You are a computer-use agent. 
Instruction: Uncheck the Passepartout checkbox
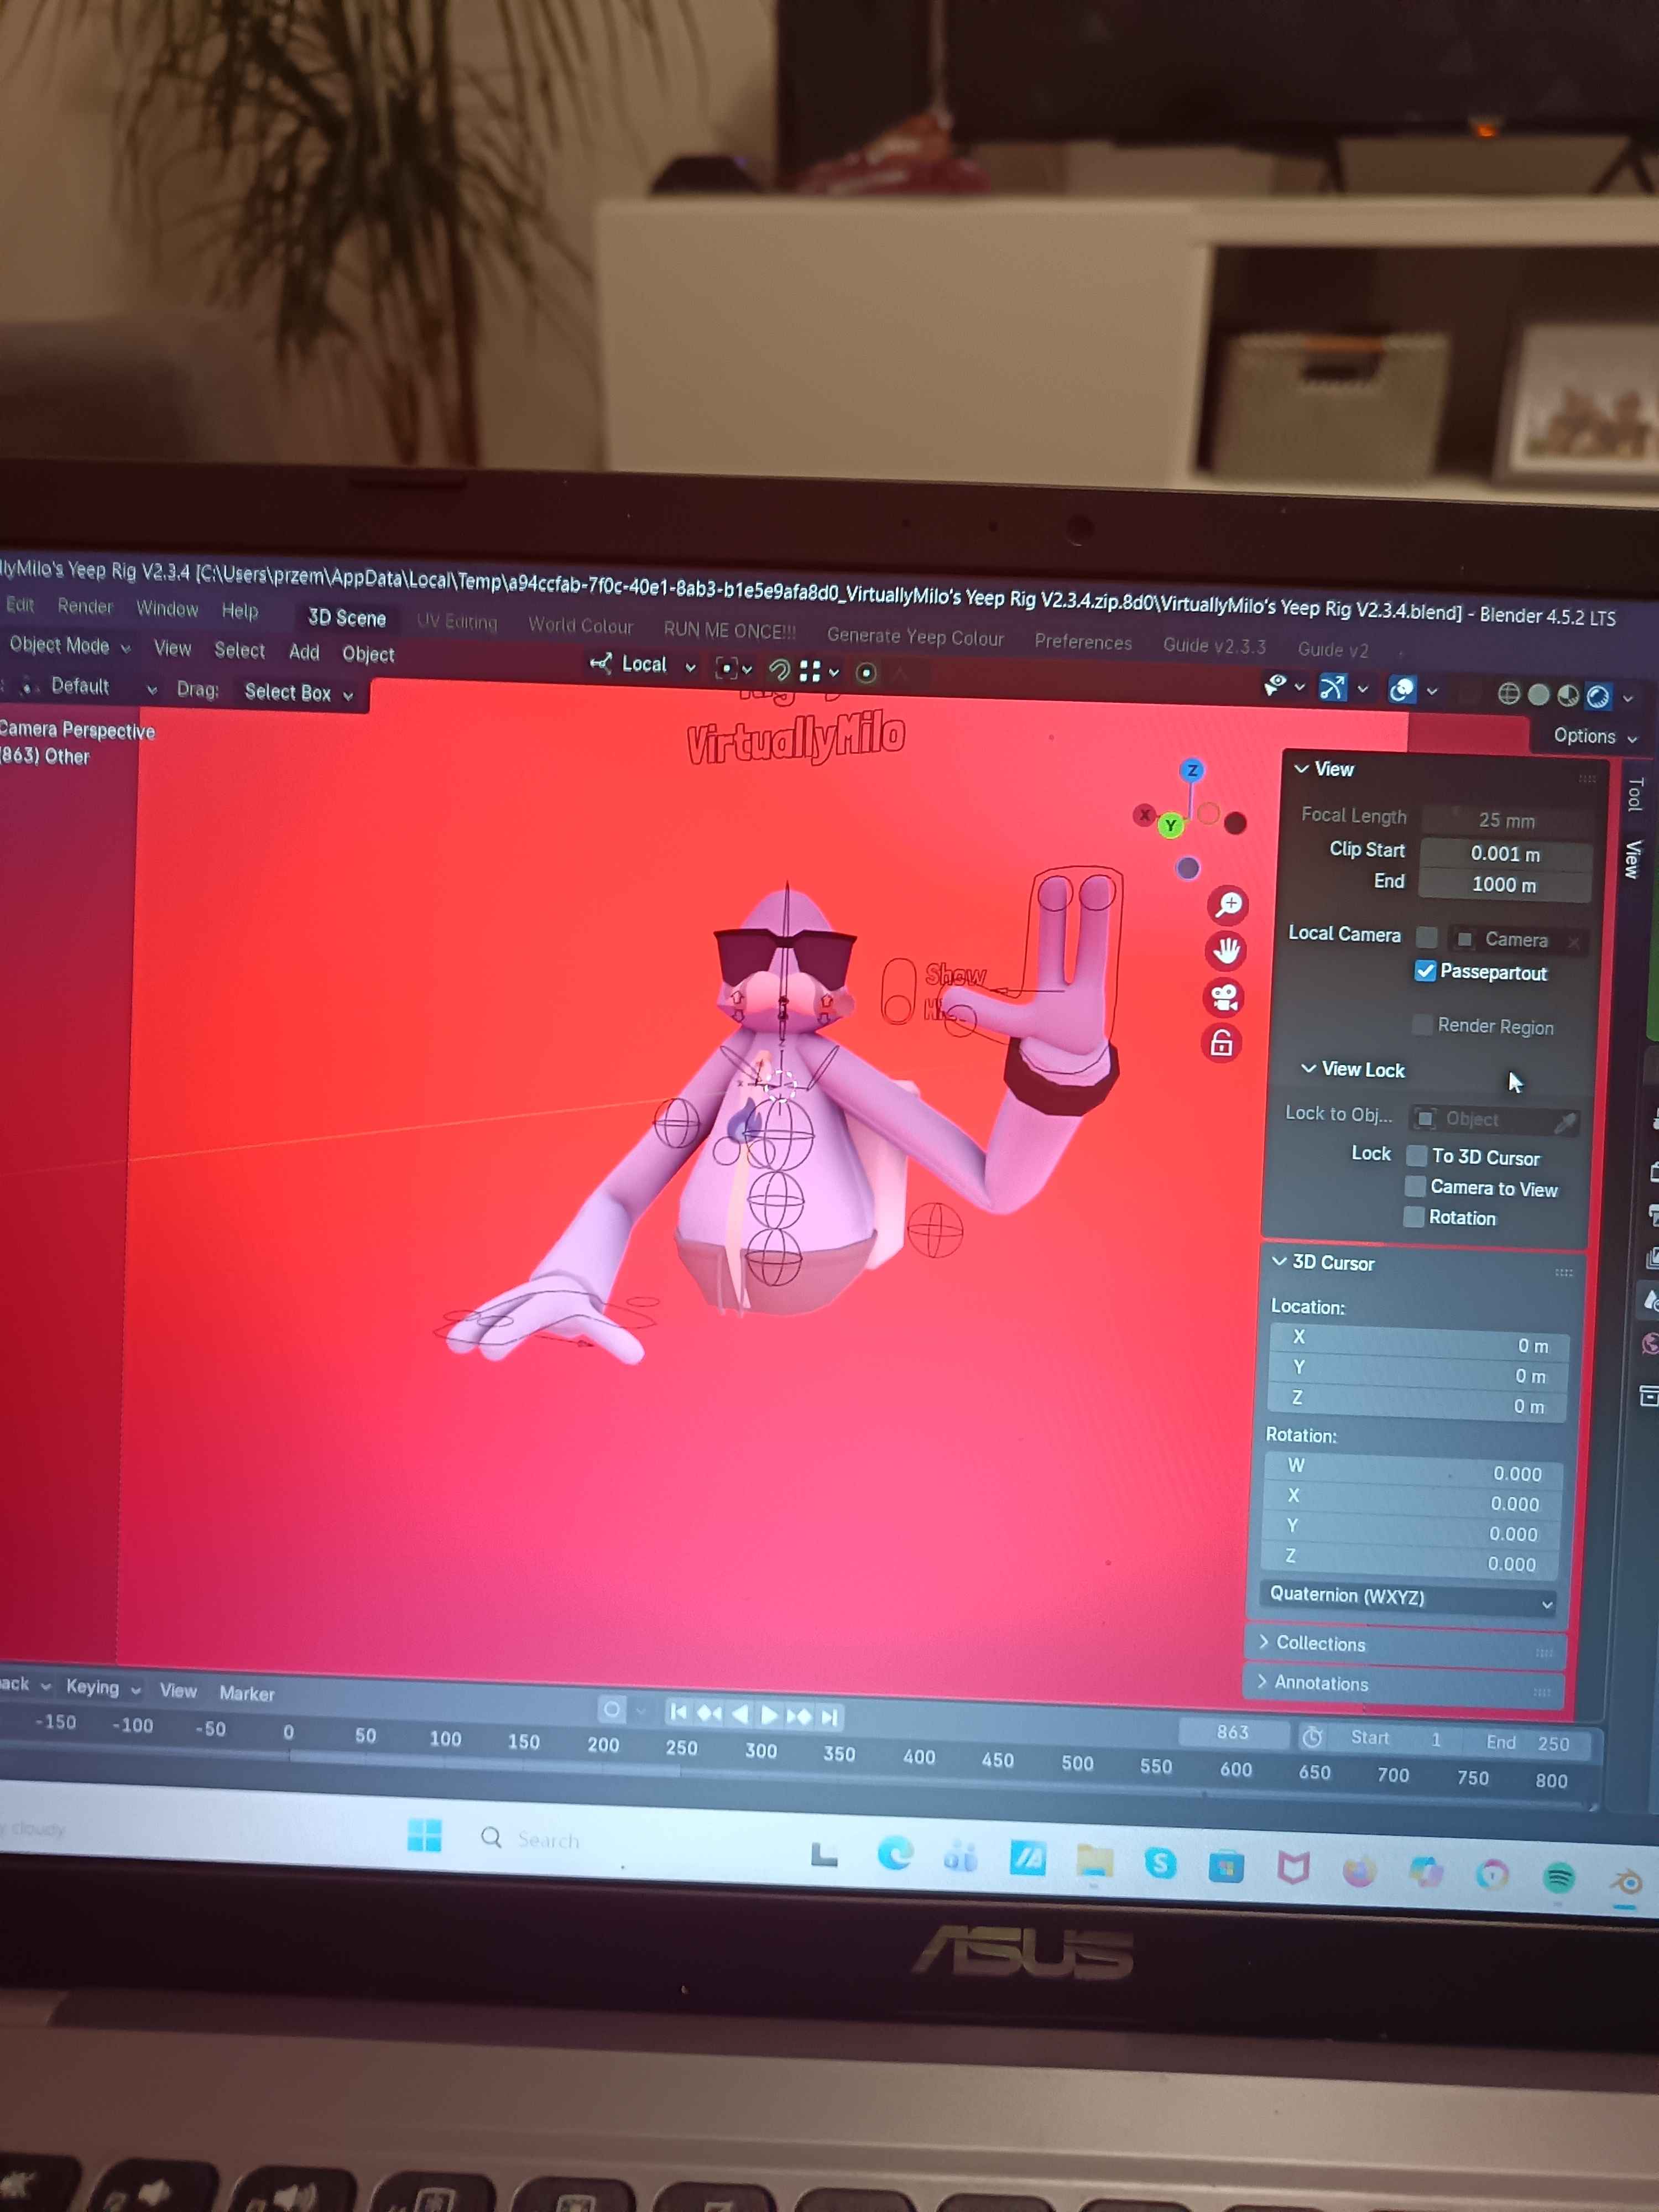pyautogui.click(x=1425, y=970)
